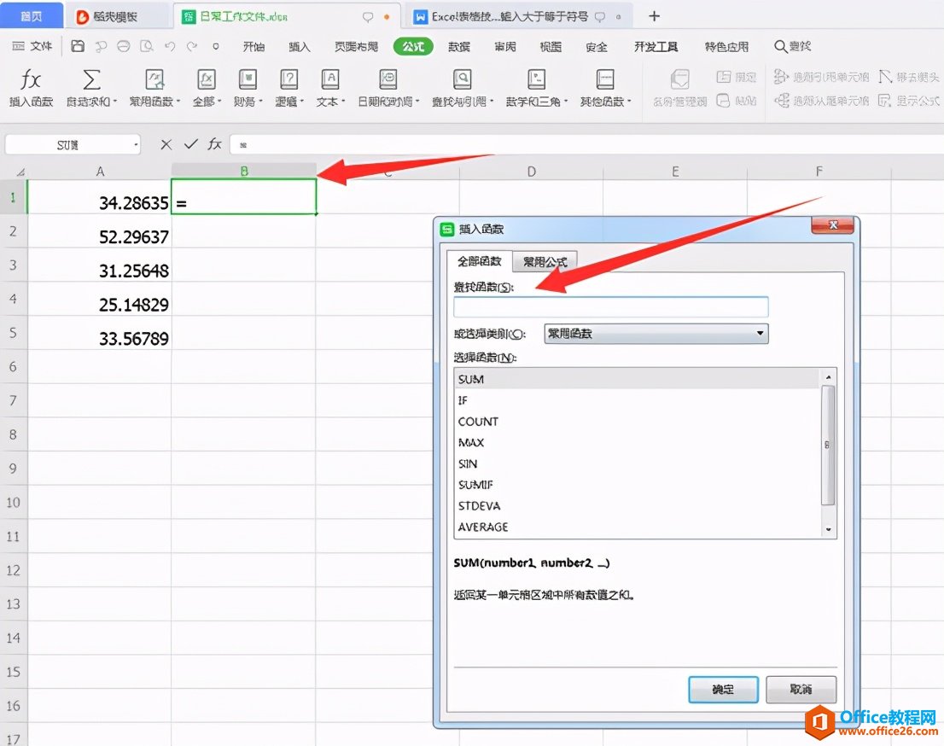Expand the 逻辑 logical functions dropdown
This screenshot has height=746, width=944.
[x=302, y=102]
